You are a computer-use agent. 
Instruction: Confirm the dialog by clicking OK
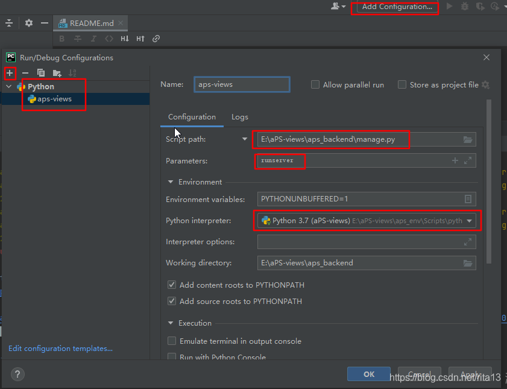pos(368,374)
